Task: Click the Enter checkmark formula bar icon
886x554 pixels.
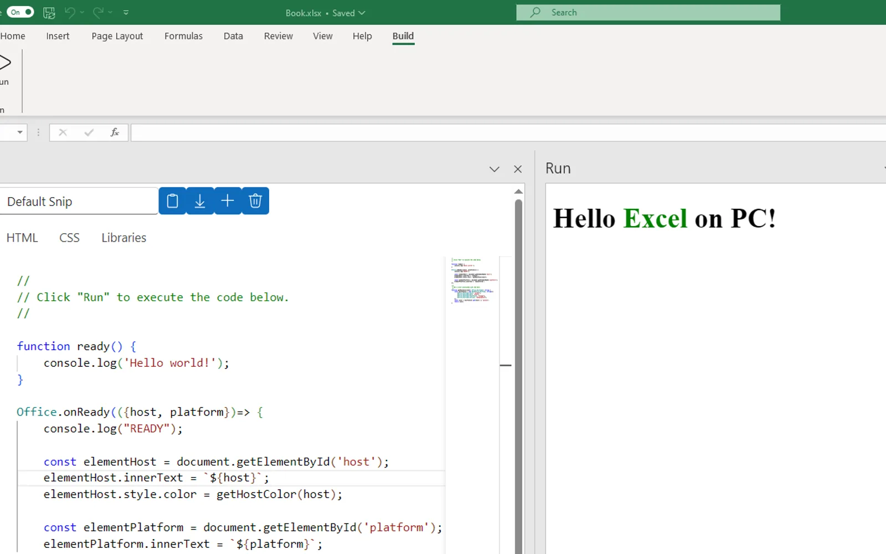Action: (89, 132)
